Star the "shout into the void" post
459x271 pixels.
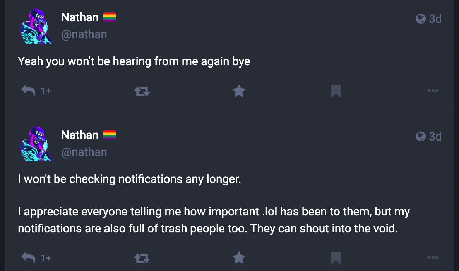[x=239, y=257]
